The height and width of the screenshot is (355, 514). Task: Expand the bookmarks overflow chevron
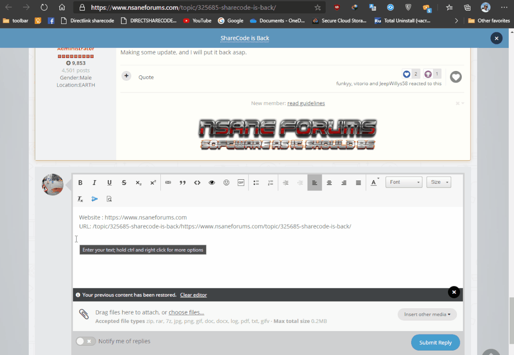[456, 21]
